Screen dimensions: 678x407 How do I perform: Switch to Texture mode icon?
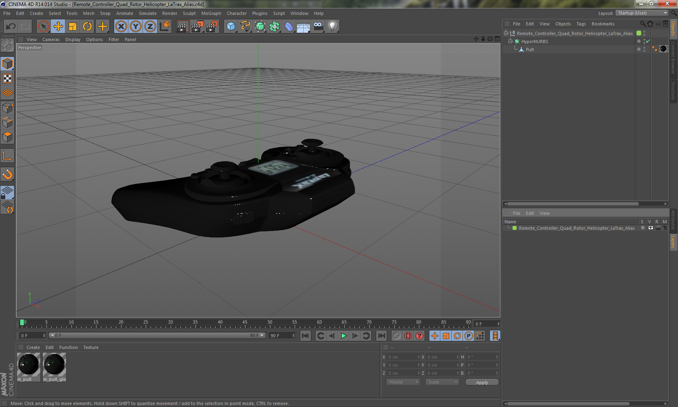pos(7,79)
